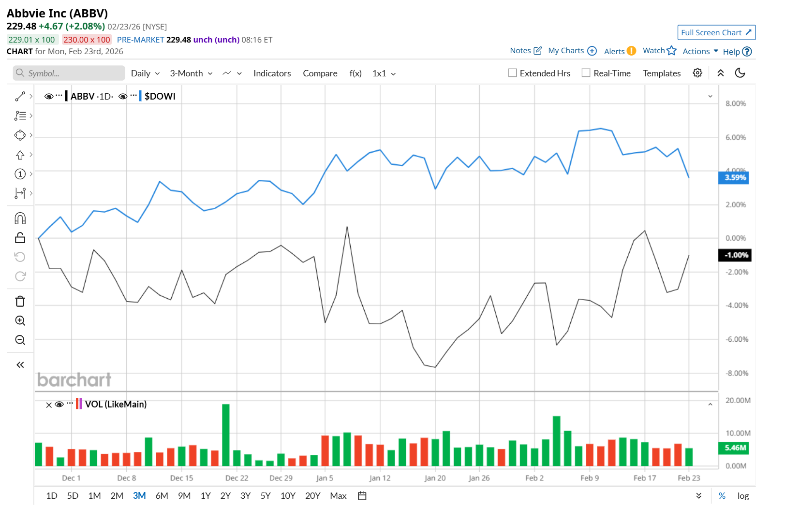
Task: Undo the last chart action
Action: 20,257
